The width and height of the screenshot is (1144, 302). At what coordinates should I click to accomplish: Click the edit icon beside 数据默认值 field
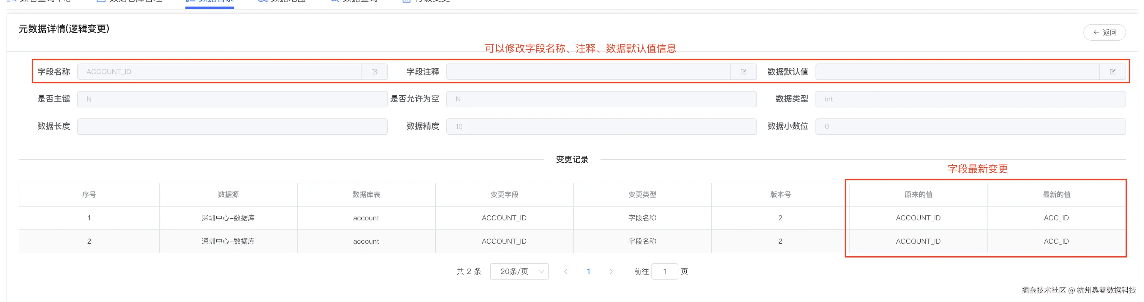1113,71
